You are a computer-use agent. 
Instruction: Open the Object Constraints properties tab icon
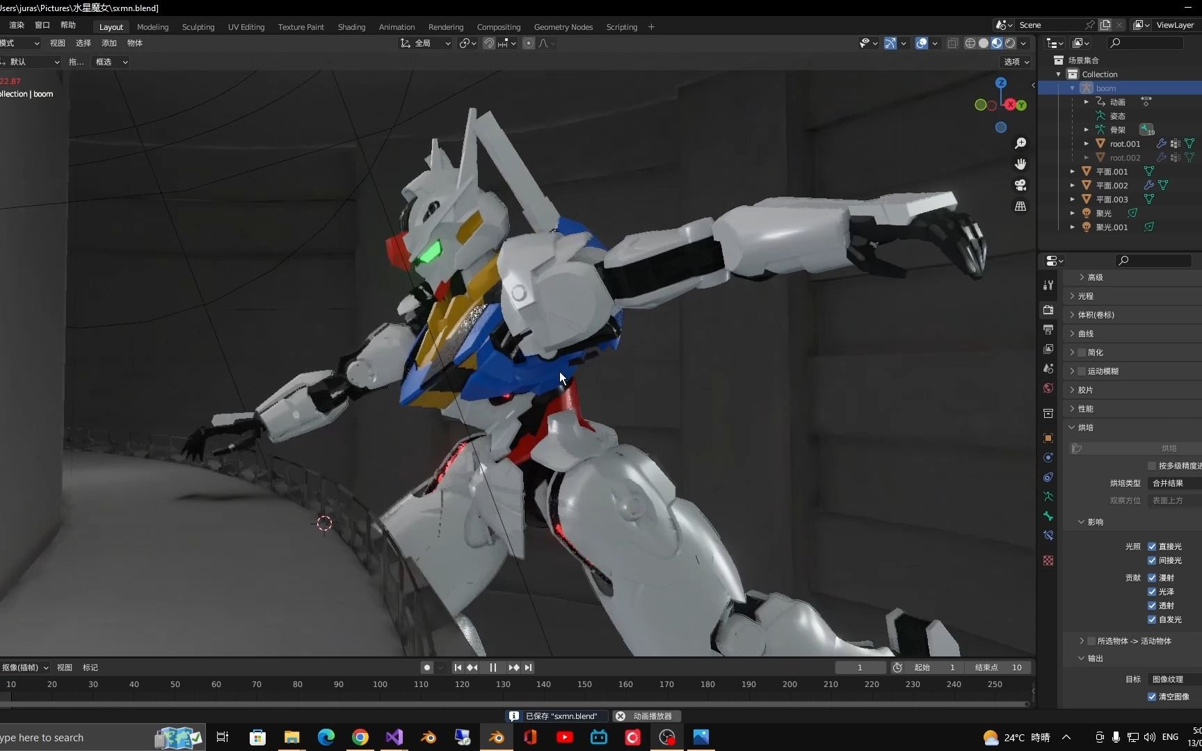pyautogui.click(x=1048, y=477)
